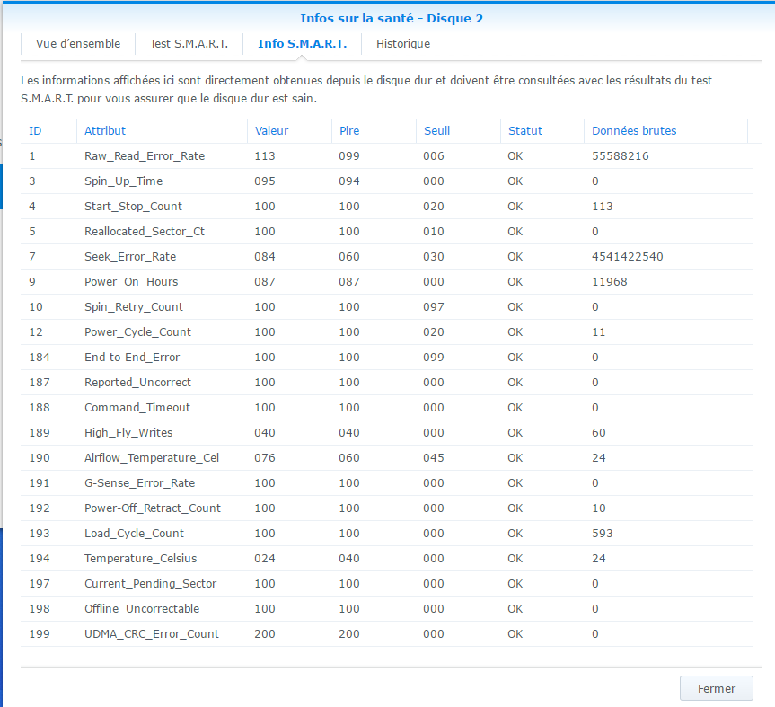Click raw data value 593
This screenshot has height=707, width=775.
tap(602, 534)
